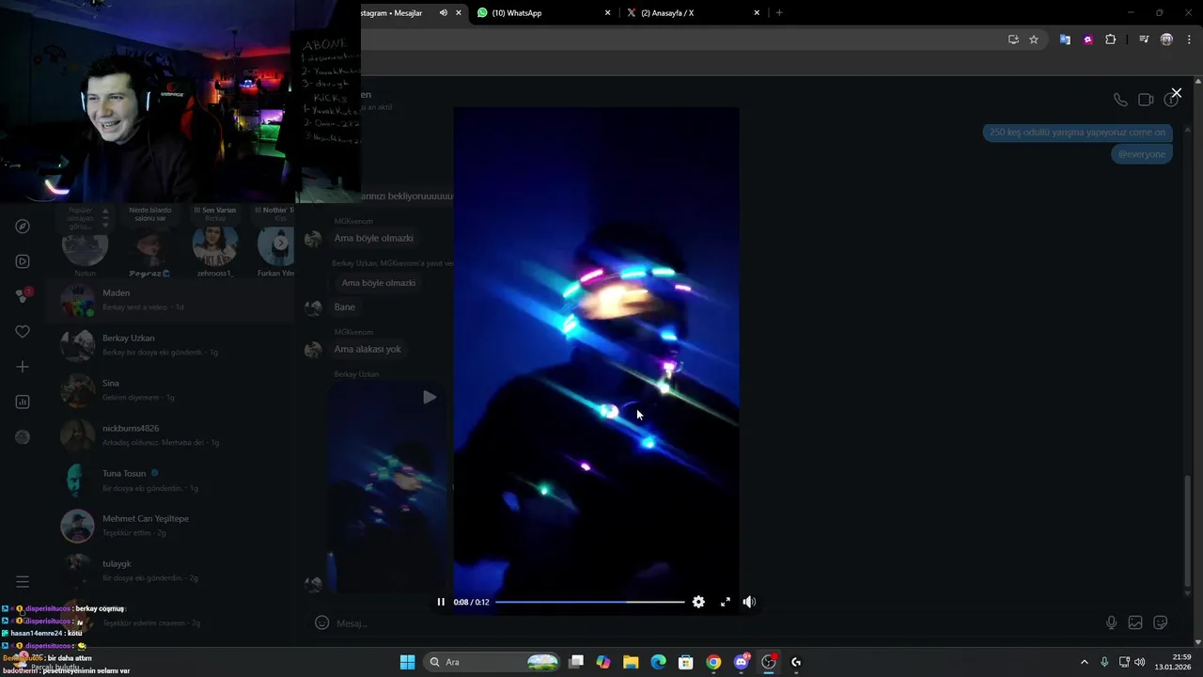
Task: Open Maden conversation
Action: point(170,300)
